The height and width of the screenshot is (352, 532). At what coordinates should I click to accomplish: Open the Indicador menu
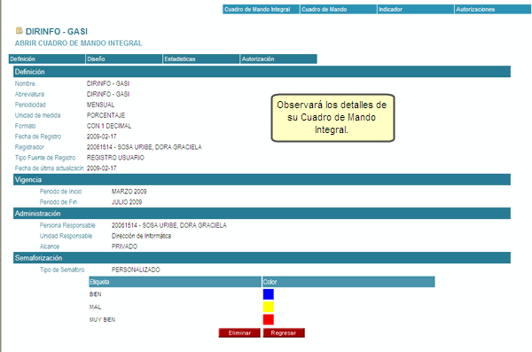tap(416, 9)
